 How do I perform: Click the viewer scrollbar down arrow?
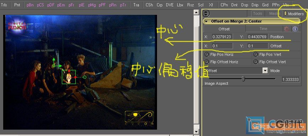196,132
